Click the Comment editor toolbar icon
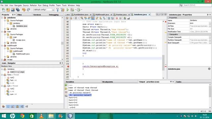The image size is (212, 119). click(x=125, y=18)
